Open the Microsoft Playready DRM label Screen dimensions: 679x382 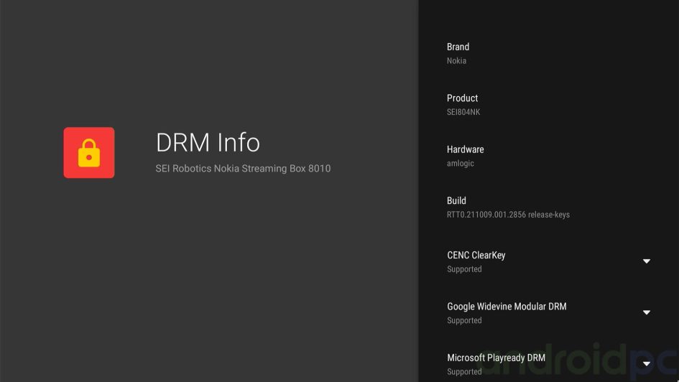496,358
